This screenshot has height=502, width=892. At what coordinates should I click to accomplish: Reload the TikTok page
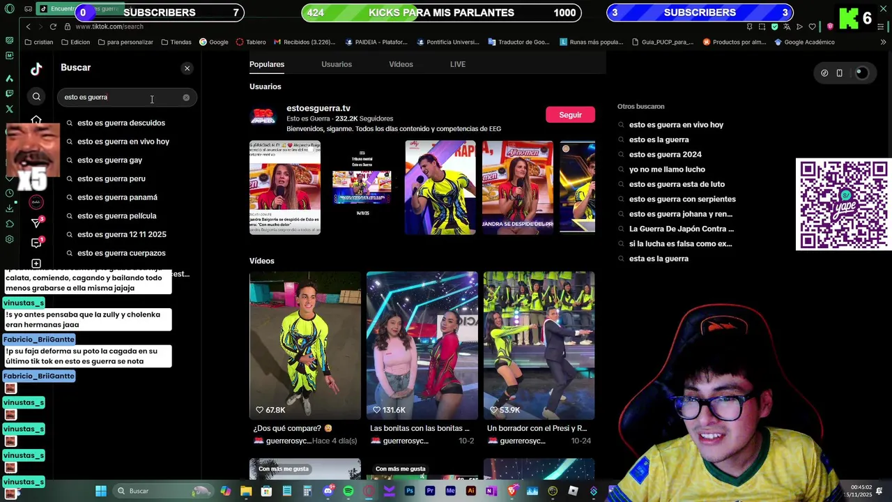(x=53, y=26)
